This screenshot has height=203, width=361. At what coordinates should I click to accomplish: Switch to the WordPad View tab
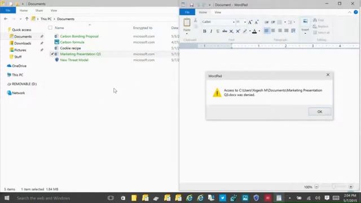point(218,12)
